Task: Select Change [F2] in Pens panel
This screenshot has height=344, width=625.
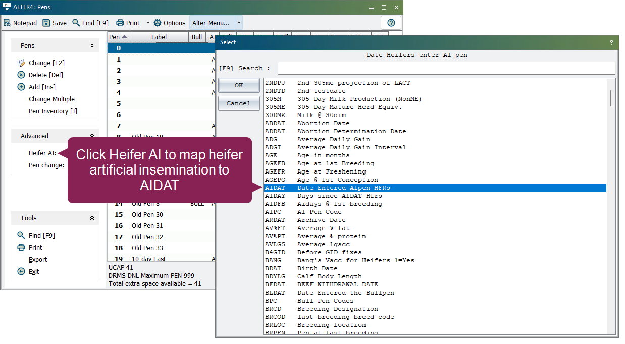Action: click(46, 63)
